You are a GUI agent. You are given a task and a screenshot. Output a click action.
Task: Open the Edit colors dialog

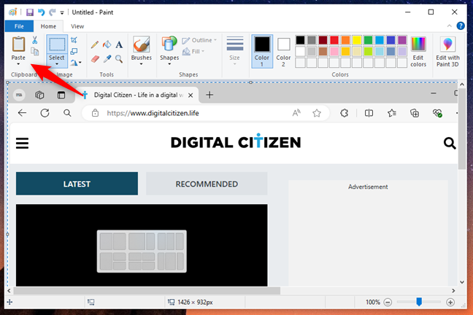click(x=418, y=52)
